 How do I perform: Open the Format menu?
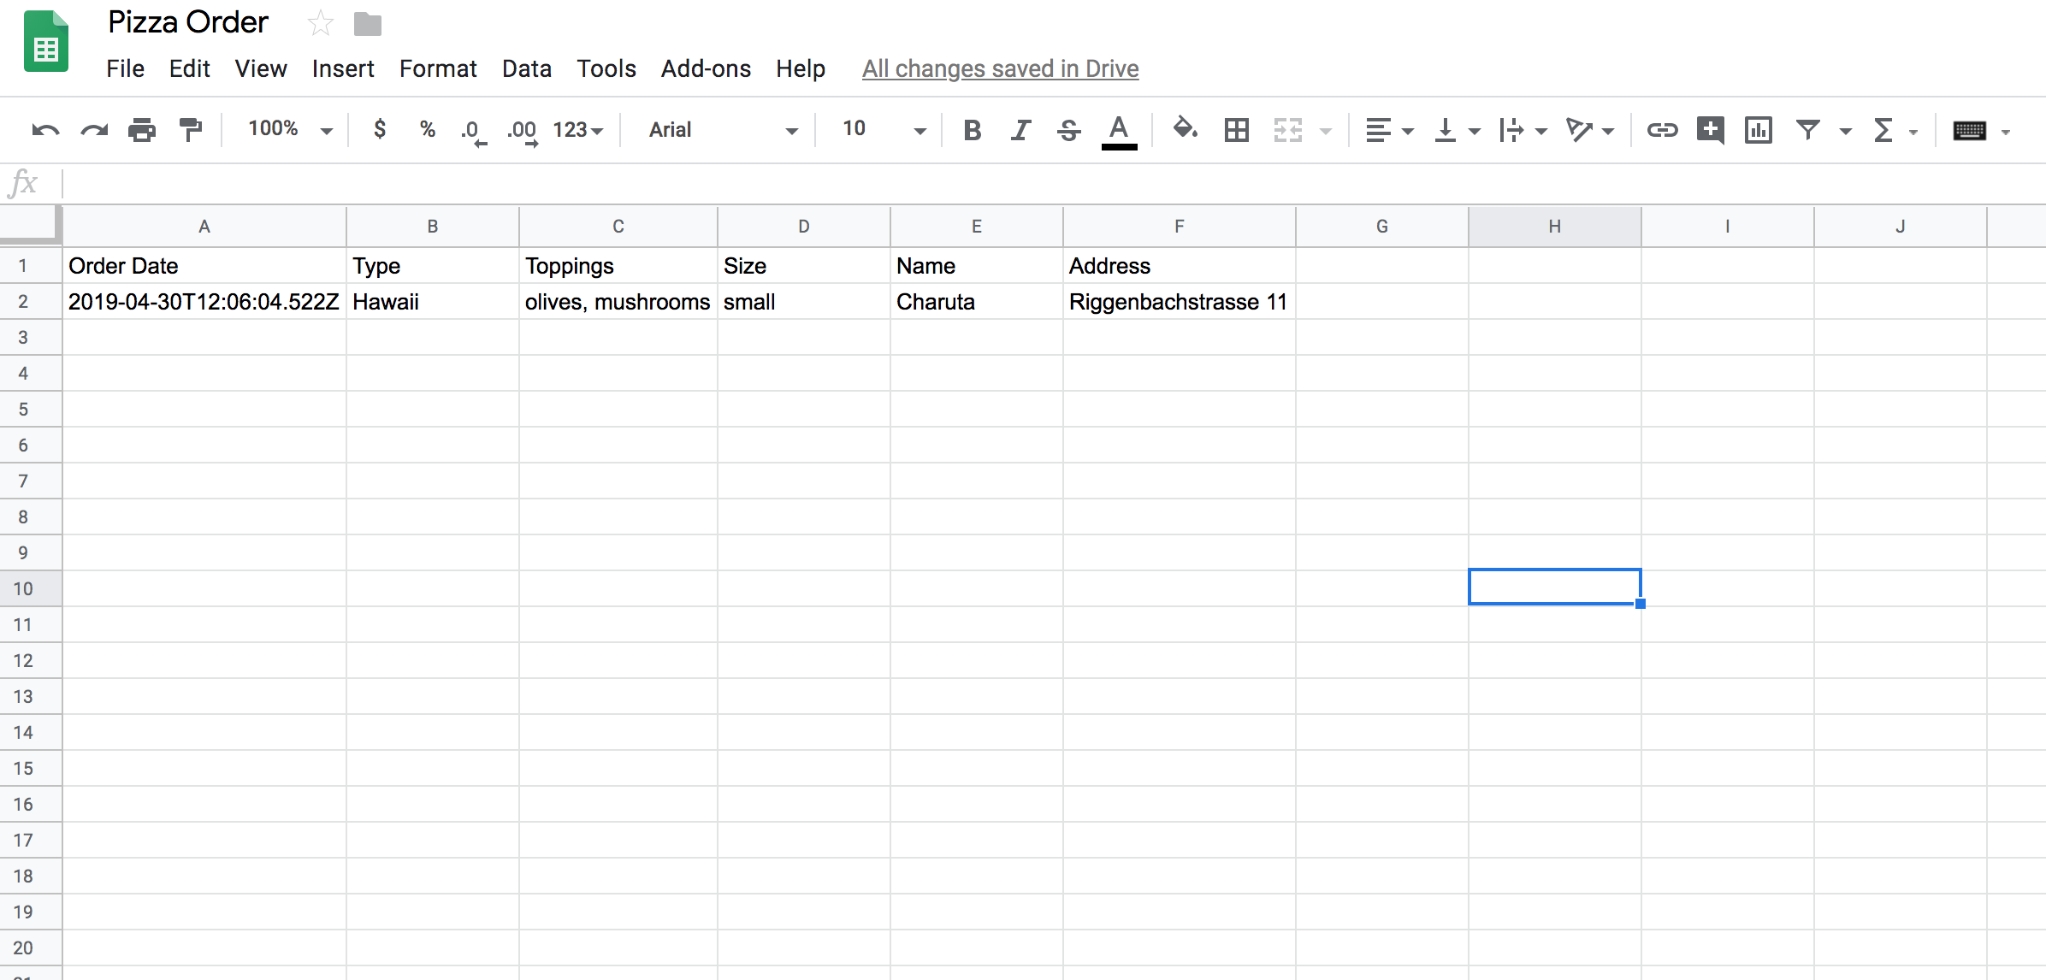[437, 68]
